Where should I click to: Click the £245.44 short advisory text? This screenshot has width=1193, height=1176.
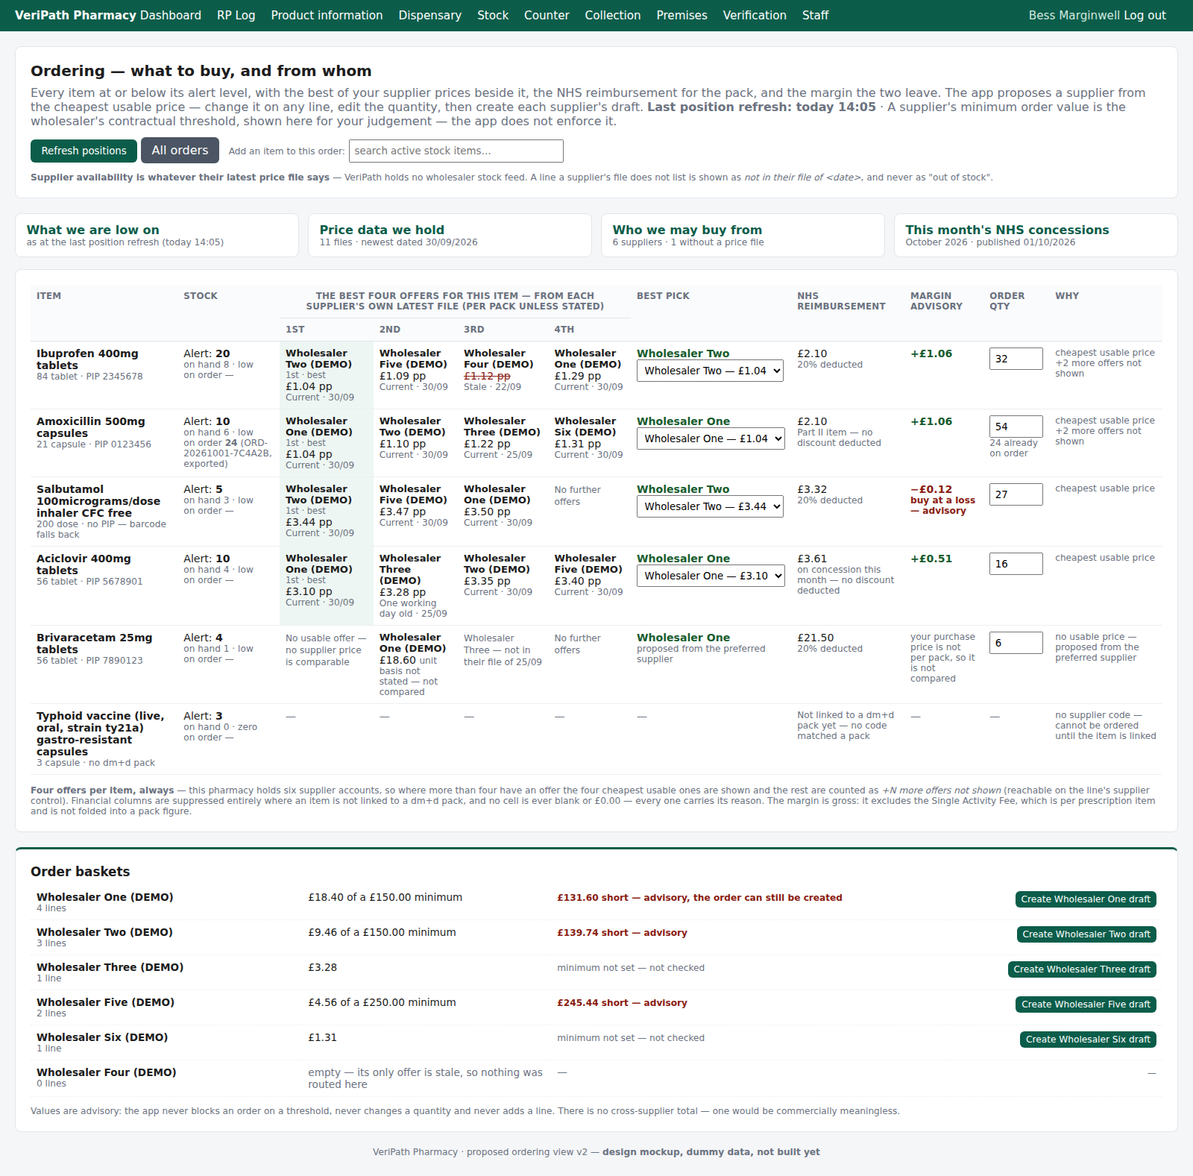[622, 1003]
